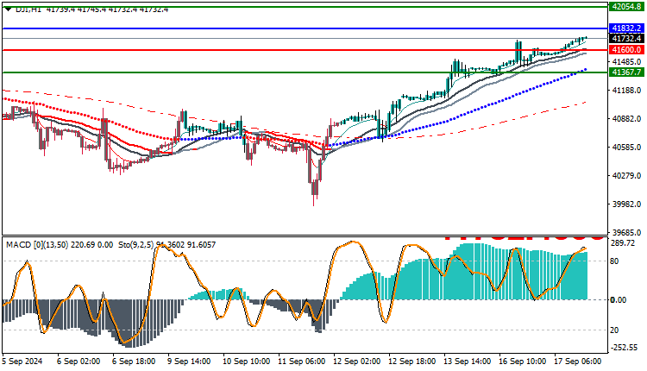Viewport: 647px width, 371px height.
Task: Click the 41485.0 price axis value
Action: (627, 62)
